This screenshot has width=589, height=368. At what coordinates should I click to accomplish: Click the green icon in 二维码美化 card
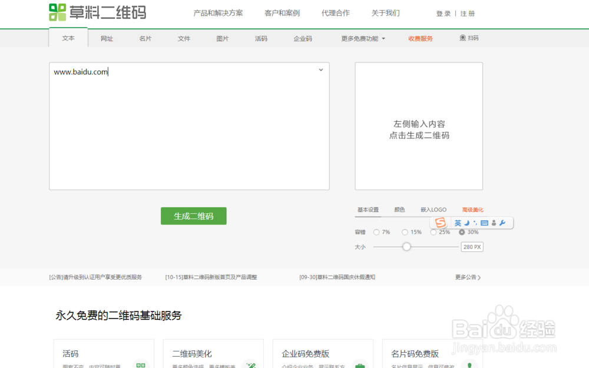pos(250,364)
